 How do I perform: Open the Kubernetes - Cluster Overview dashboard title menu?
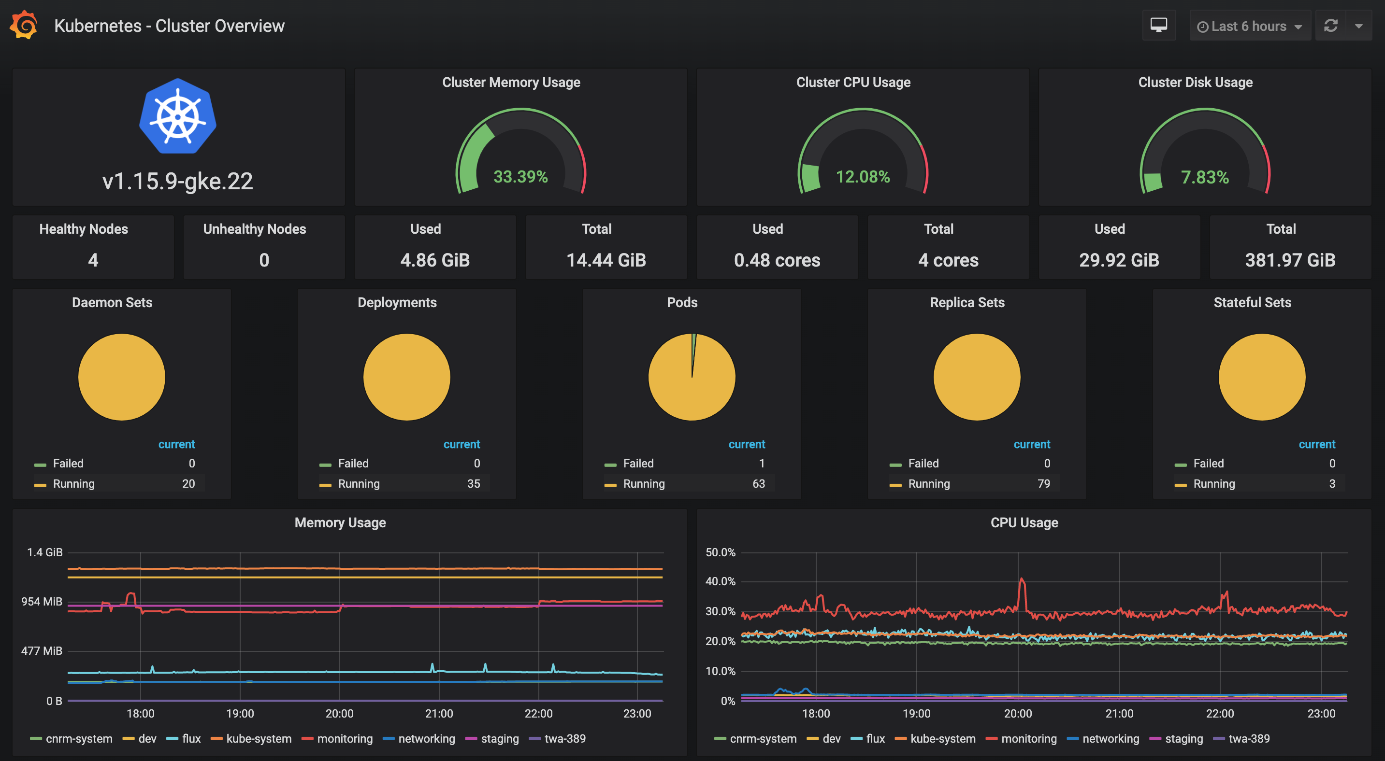(x=169, y=26)
